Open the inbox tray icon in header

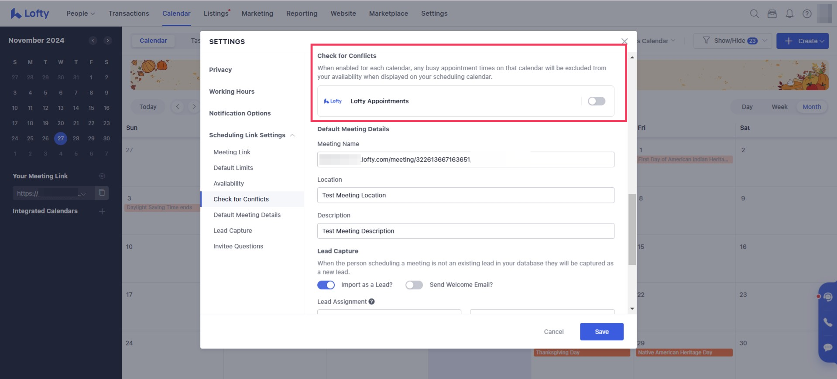point(772,14)
